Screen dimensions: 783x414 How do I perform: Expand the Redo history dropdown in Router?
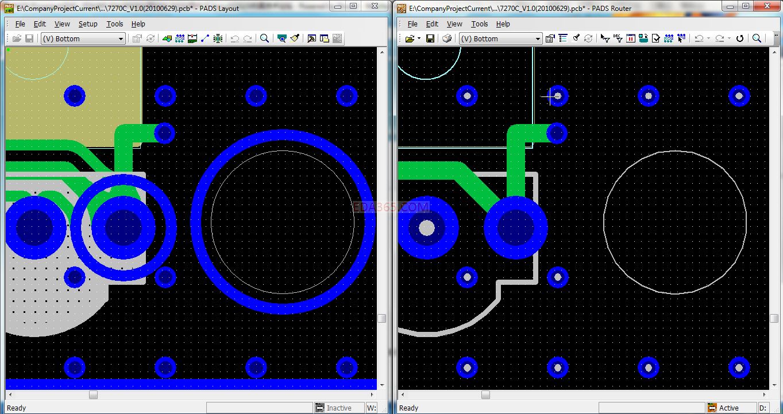[729, 38]
